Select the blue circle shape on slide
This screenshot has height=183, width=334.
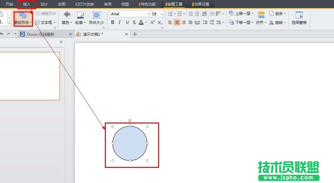click(x=130, y=143)
